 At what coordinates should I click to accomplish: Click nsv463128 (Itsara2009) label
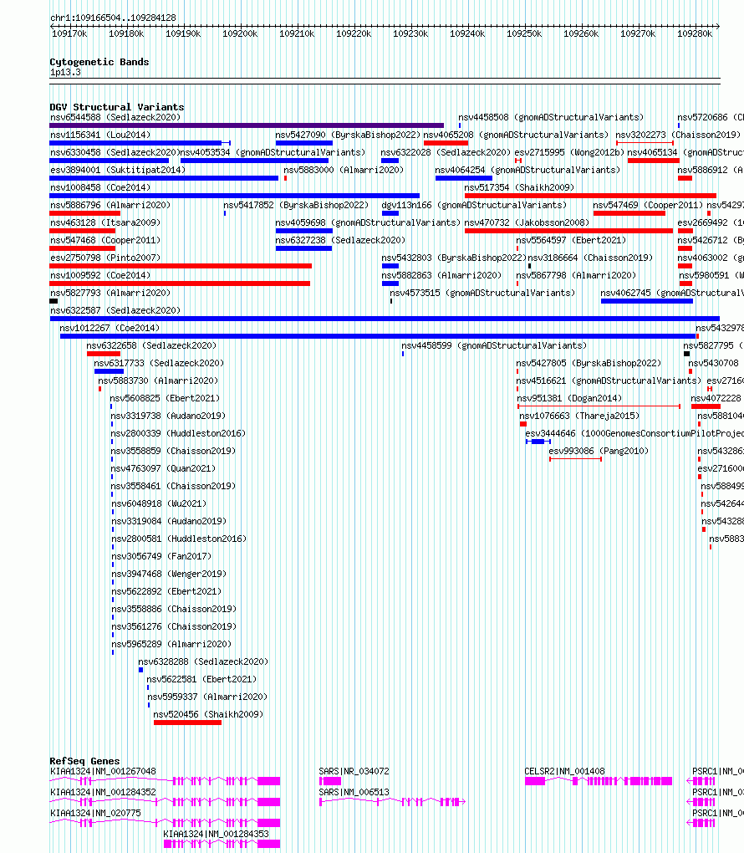point(105,222)
